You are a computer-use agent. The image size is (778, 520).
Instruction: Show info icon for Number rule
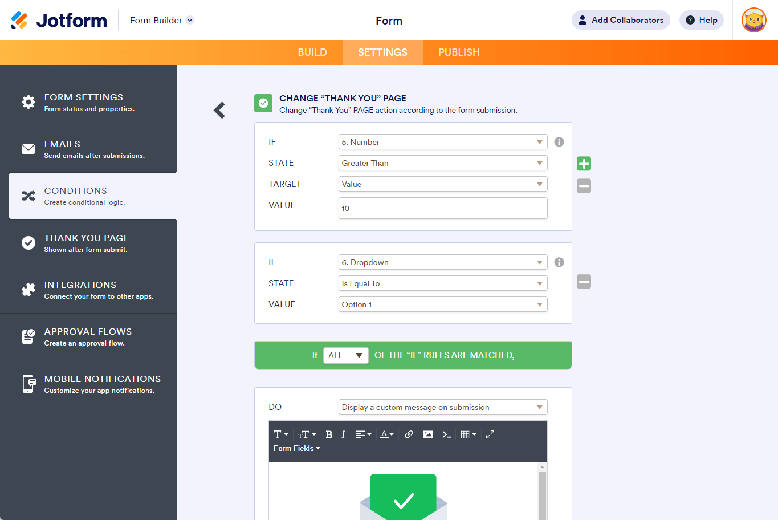pyautogui.click(x=559, y=142)
